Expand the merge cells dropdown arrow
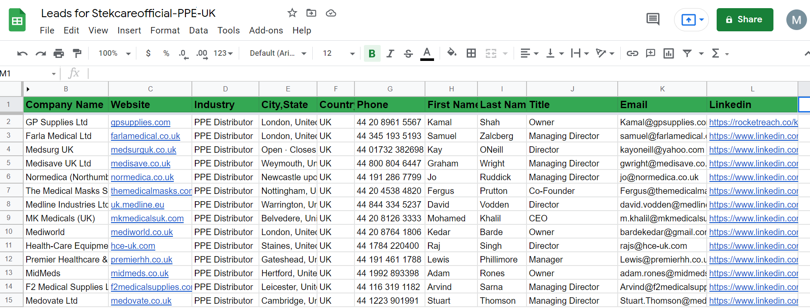Viewport: 810px width, 308px height. click(505, 54)
